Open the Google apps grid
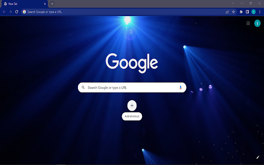Viewport: 264px width, 165px height. pyautogui.click(x=248, y=23)
